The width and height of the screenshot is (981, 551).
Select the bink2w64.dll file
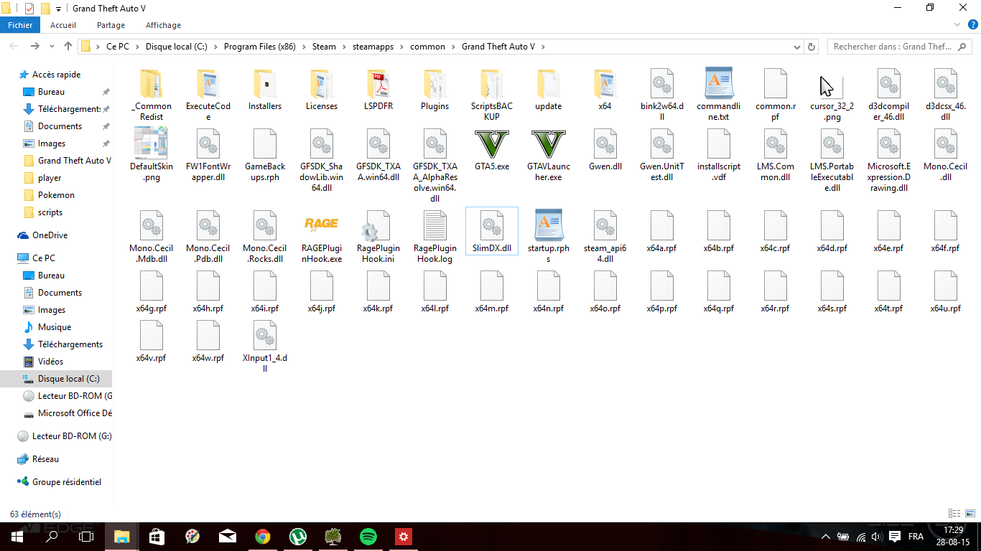pyautogui.click(x=662, y=84)
